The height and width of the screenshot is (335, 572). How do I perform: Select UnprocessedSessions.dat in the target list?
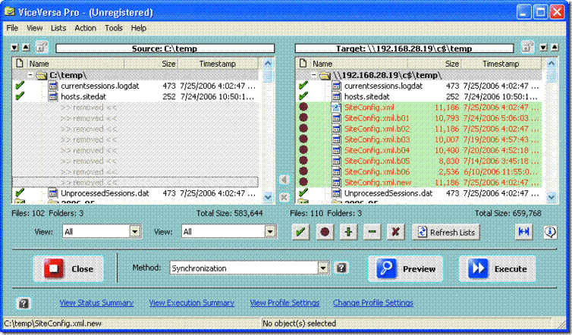coord(388,193)
